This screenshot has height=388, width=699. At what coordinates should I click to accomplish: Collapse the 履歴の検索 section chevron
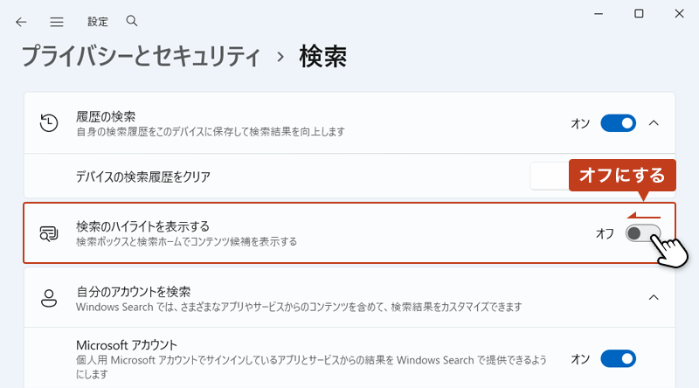(654, 123)
